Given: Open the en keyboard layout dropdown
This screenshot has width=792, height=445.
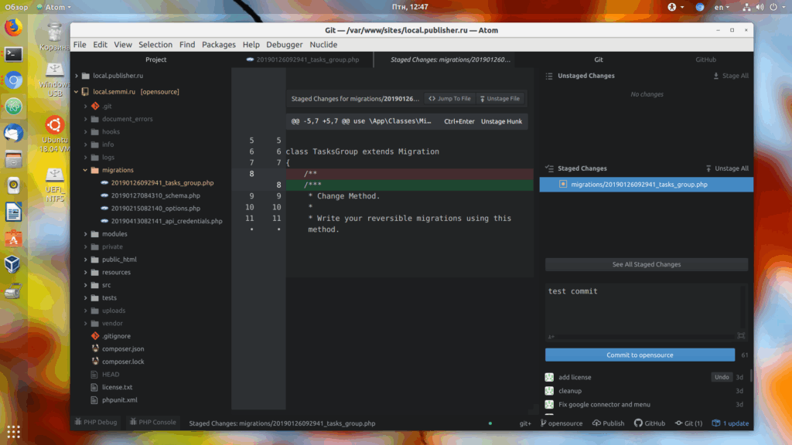Looking at the screenshot, I should [x=722, y=7].
